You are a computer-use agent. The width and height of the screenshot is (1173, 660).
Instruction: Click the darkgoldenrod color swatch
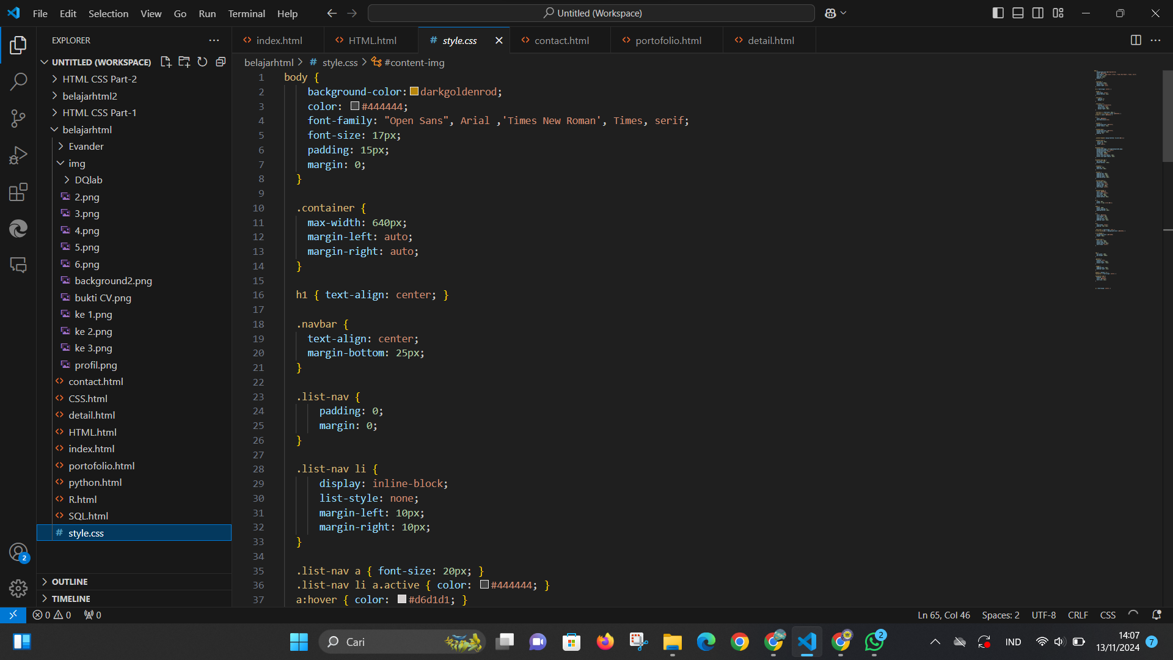(x=414, y=92)
